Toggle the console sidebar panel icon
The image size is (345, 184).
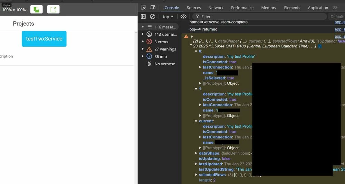click(x=143, y=17)
